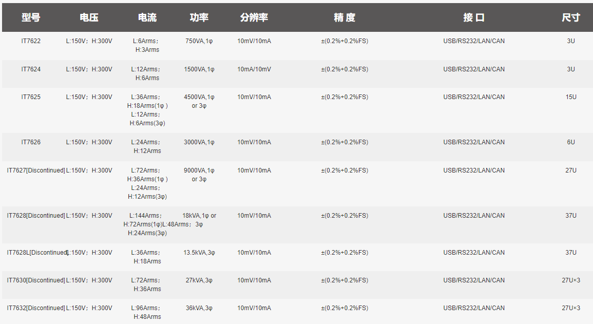Viewport: 593px width, 324px height.
Task: Click the "6U" size value
Action: pyautogui.click(x=571, y=142)
